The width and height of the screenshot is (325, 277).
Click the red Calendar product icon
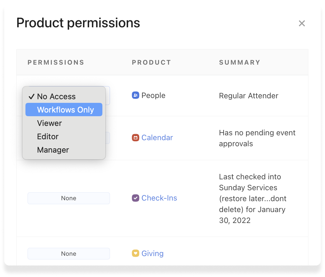click(x=135, y=138)
